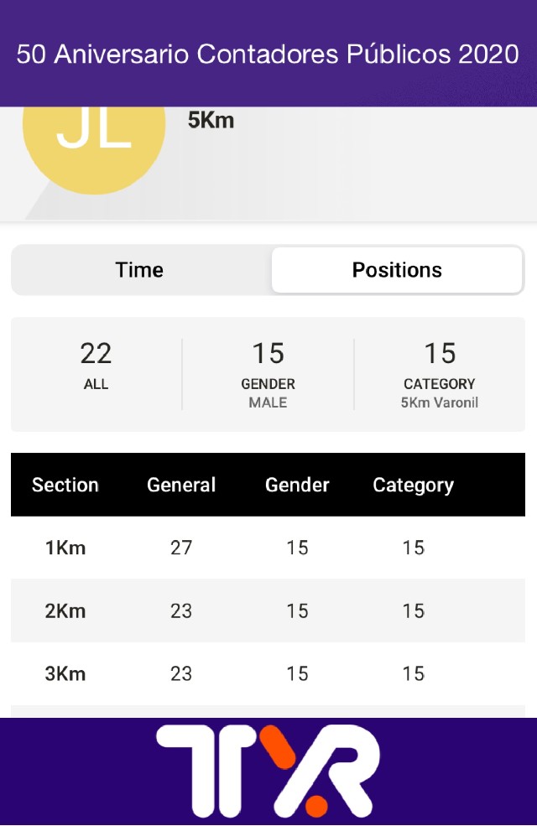
Task: Click the Gender column header
Action: click(297, 485)
